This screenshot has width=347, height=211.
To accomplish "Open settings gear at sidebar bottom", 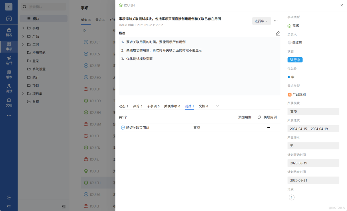I will coord(9,198).
